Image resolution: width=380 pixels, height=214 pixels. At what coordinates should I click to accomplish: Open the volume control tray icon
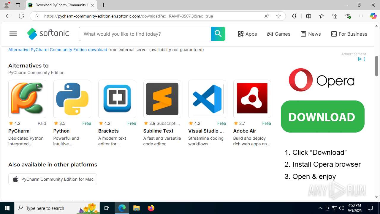point(342,208)
